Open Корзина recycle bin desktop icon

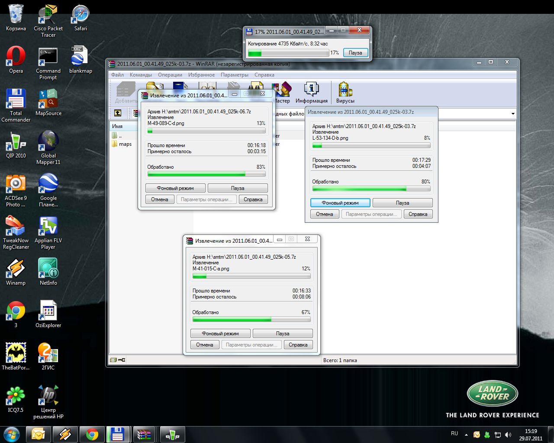click(x=16, y=18)
